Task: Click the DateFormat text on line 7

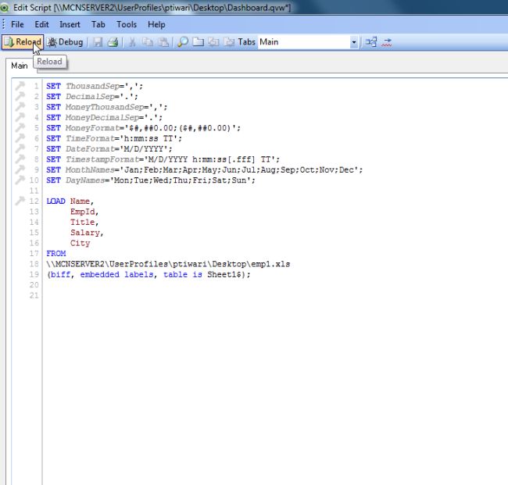Action: click(90, 148)
